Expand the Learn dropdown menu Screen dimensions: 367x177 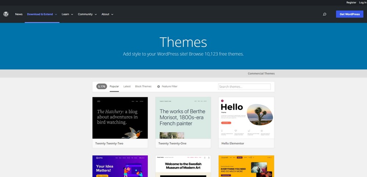click(68, 14)
